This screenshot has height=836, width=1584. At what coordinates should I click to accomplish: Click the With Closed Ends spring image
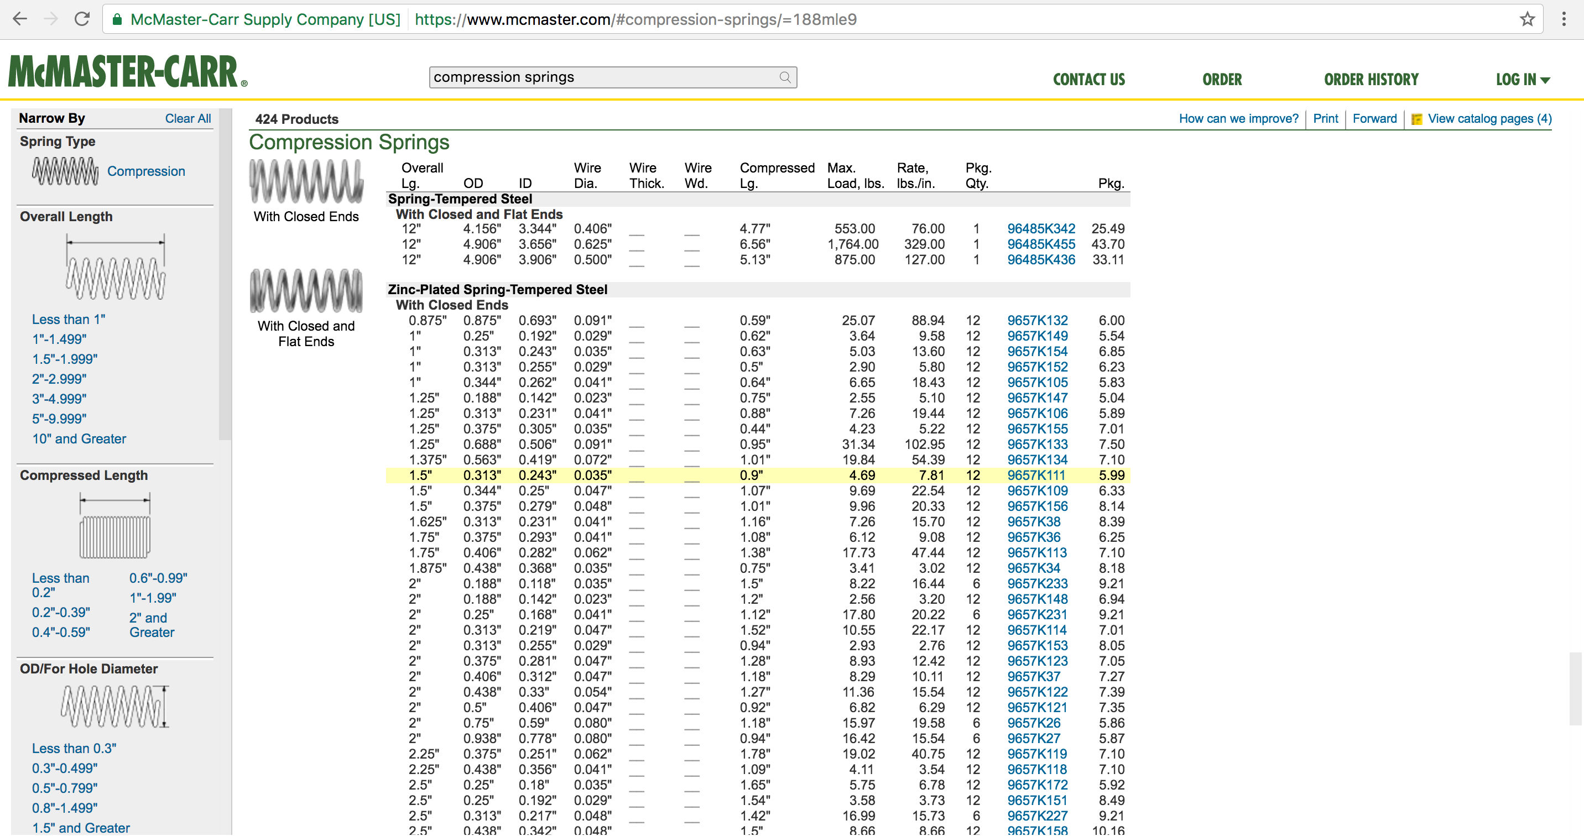point(306,181)
